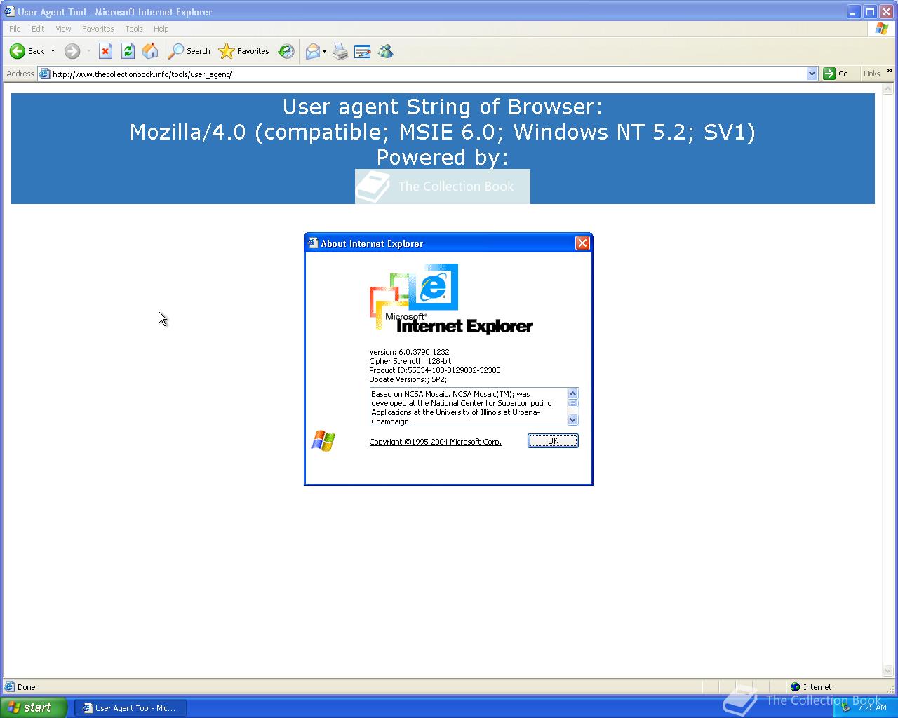Expand the Mail dropdown arrow
This screenshot has width=898, height=718.
[x=324, y=51]
